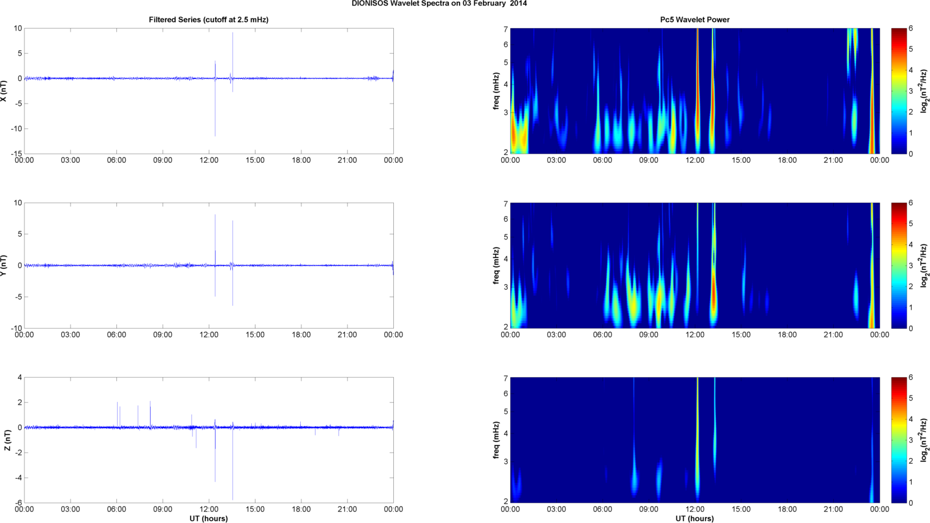Image resolution: width=930 pixels, height=523 pixels.
Task: Select the 'Filtered Series (cutoff at 2.5 mHz)' heading
Action: tap(208, 20)
